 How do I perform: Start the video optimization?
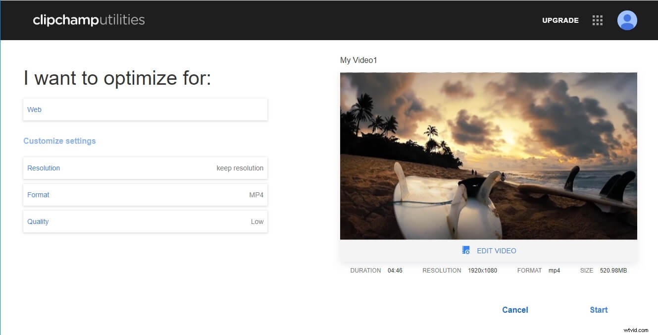598,310
